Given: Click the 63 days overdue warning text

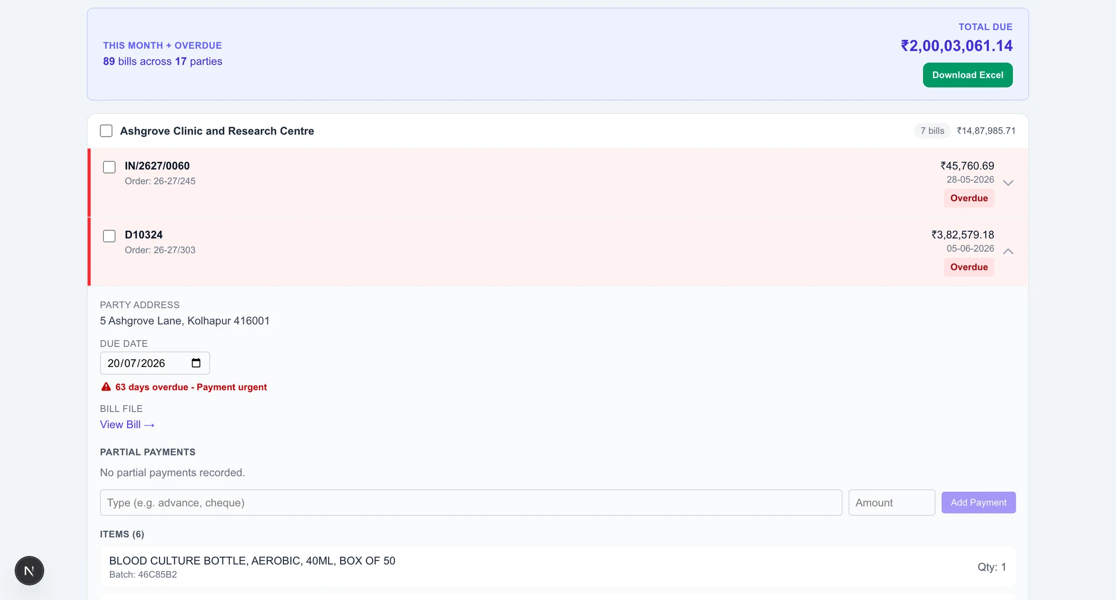Looking at the screenshot, I should pos(191,387).
